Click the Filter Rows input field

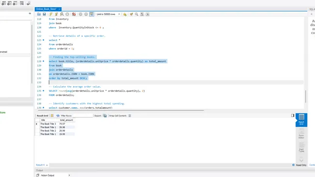click(82, 116)
